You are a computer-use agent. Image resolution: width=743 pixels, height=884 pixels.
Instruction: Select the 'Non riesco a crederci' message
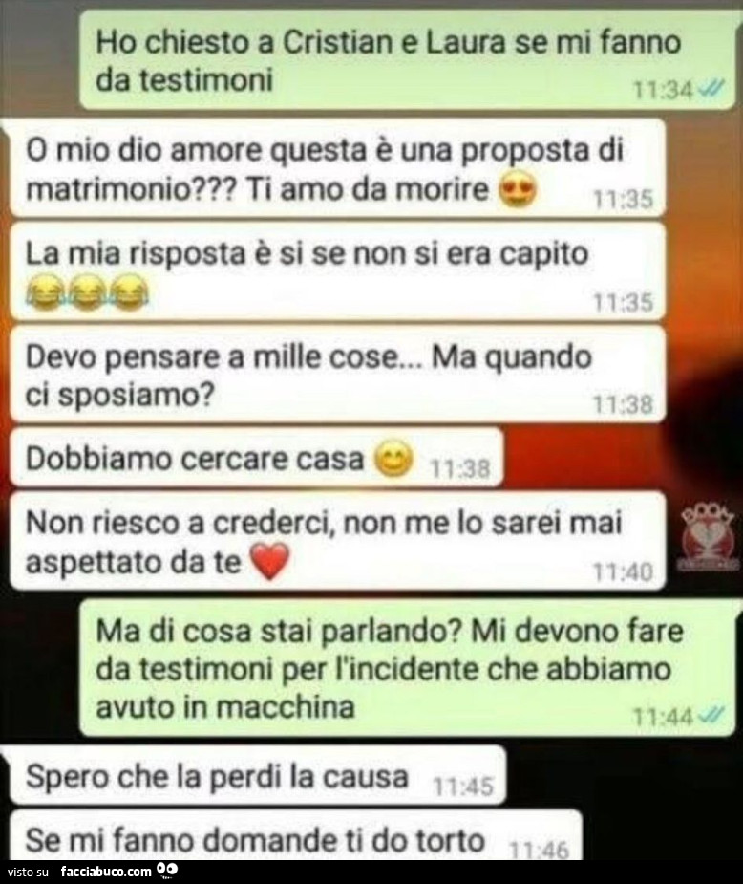[337, 541]
